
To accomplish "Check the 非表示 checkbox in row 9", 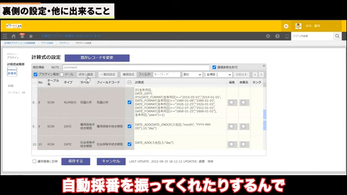I will coord(243,126).
